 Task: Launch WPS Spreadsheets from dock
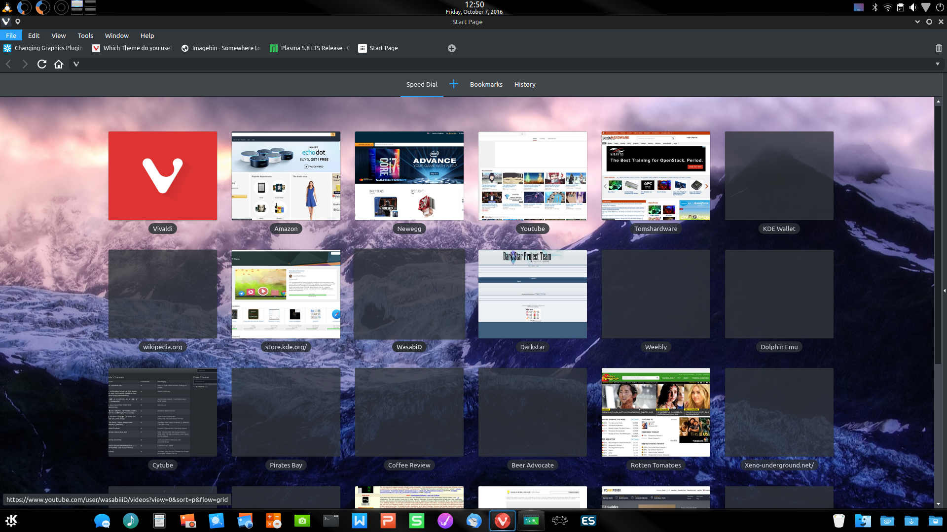pos(417,521)
